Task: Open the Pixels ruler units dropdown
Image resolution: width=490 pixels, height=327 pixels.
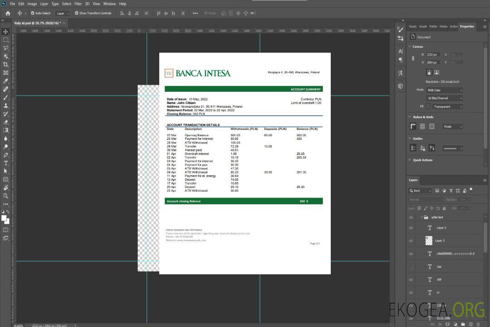Action: click(453, 127)
